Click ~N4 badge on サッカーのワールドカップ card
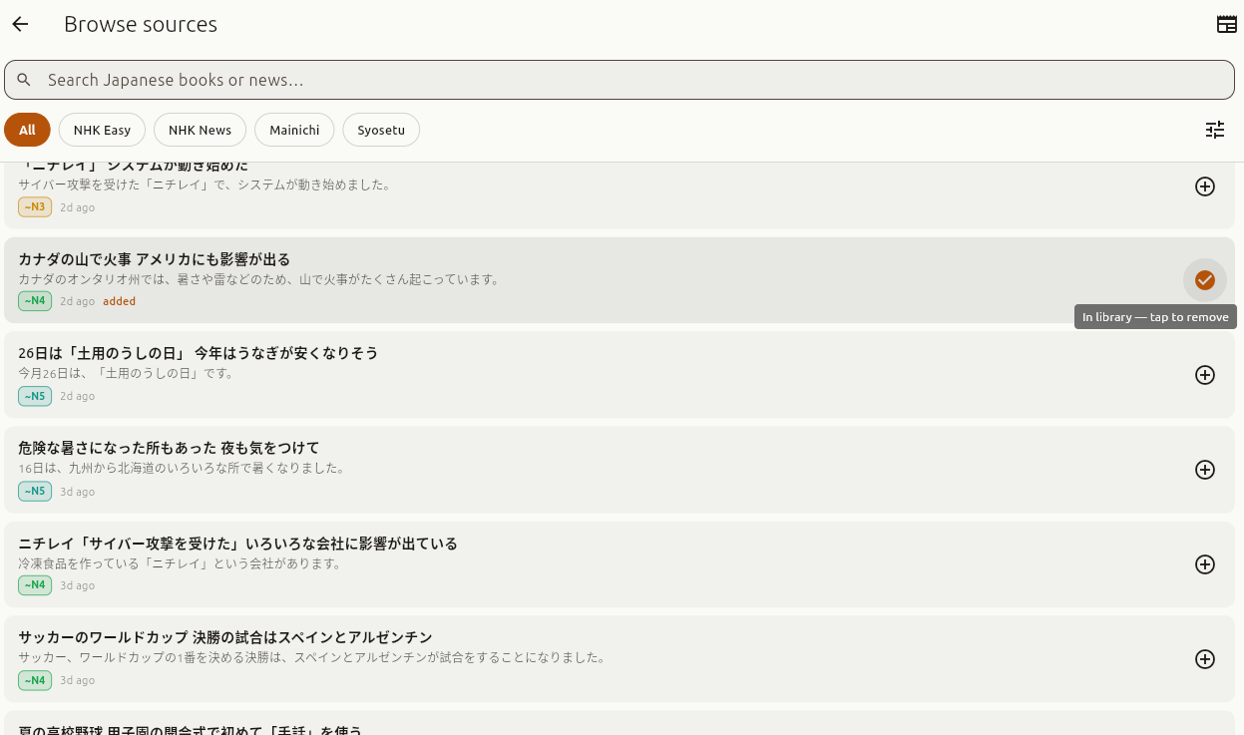 [35, 680]
